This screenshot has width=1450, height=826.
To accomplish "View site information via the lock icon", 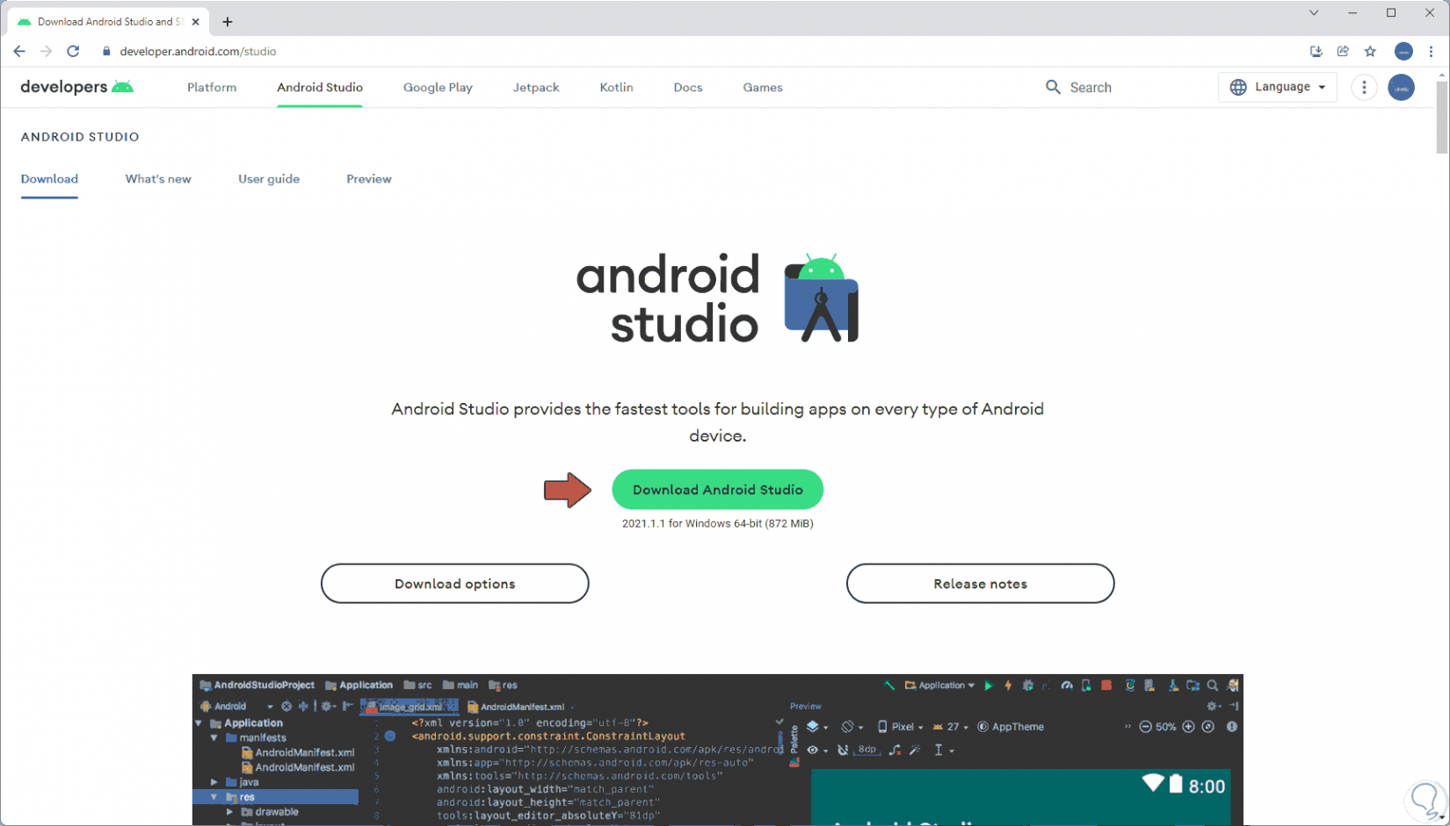I will click(106, 52).
